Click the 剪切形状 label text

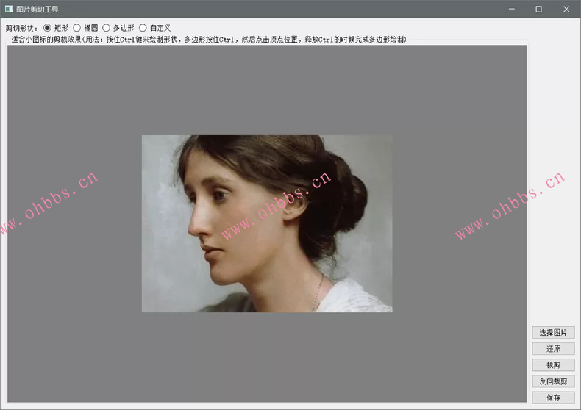22,28
